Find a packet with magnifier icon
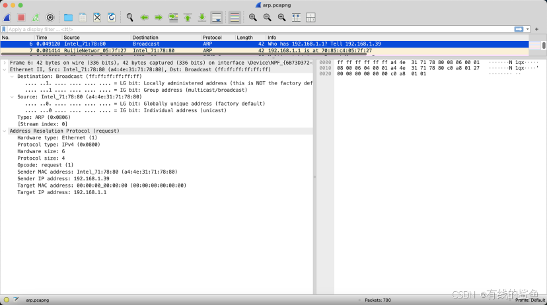This screenshot has height=305, width=547. coord(129,17)
